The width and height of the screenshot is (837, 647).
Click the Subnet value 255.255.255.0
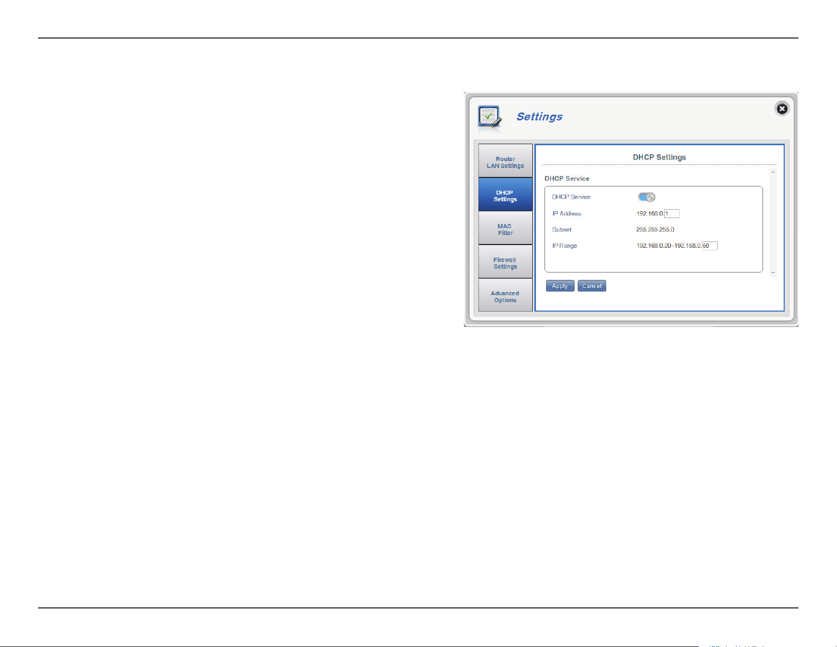click(655, 230)
